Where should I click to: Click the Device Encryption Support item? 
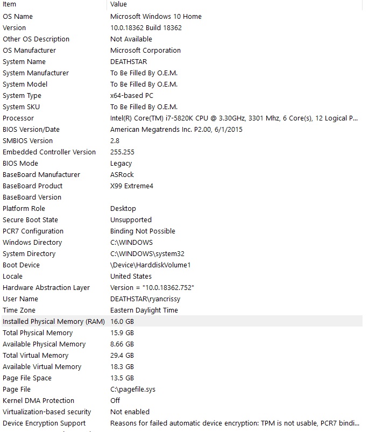tap(44, 423)
